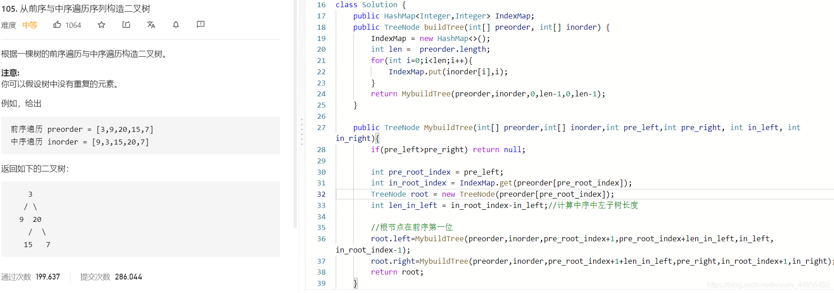Image resolution: width=834 pixels, height=293 pixels.
Task: Click the comment 根节点在前序第一位
Action: pyautogui.click(x=412, y=227)
